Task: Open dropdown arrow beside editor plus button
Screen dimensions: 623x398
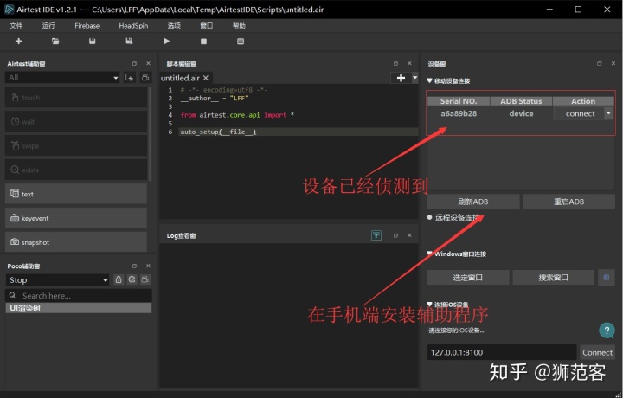Action: click(414, 78)
